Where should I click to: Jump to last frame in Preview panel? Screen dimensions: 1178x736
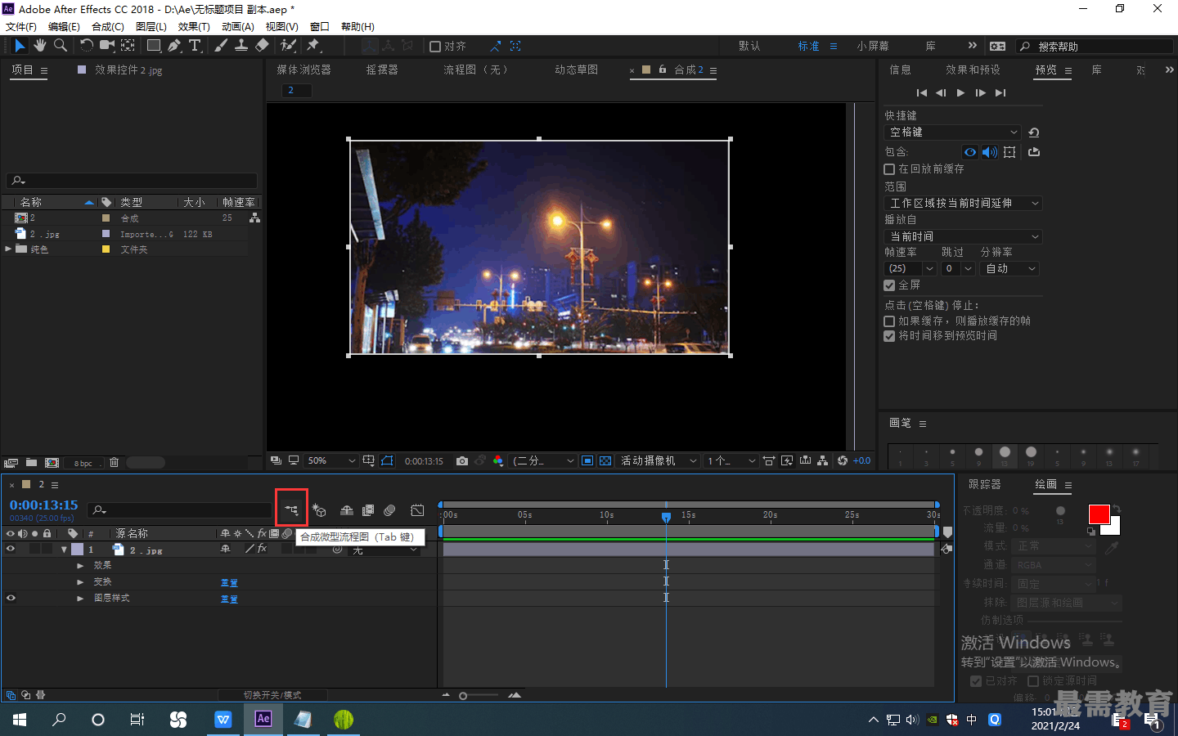(1000, 93)
